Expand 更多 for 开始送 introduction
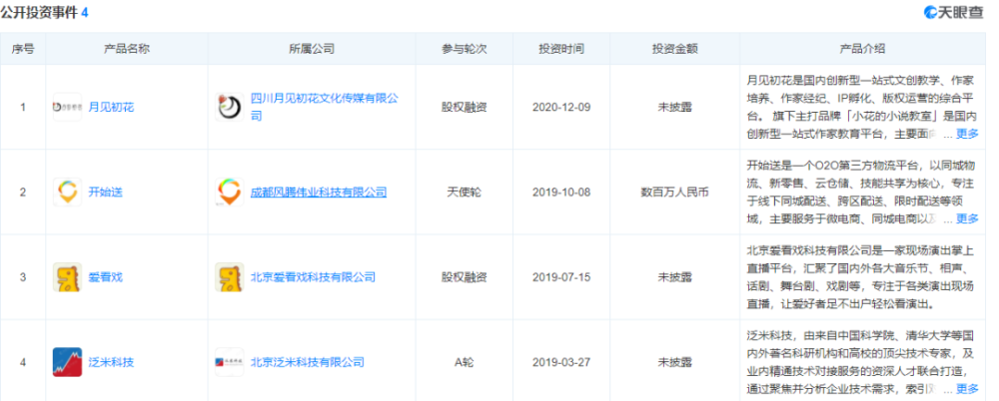Image resolution: width=999 pixels, height=401 pixels. tap(967, 219)
